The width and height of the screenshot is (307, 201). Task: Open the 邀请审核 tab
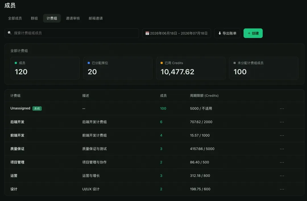(73, 18)
